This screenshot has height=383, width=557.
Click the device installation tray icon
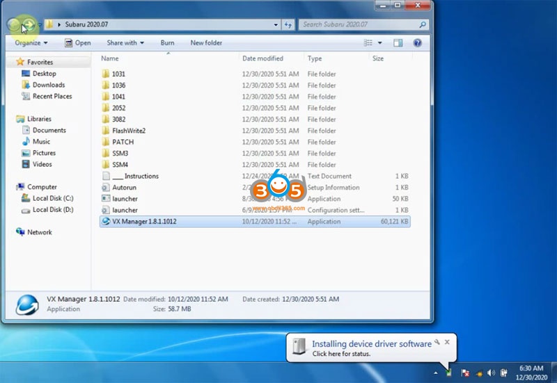449,373
